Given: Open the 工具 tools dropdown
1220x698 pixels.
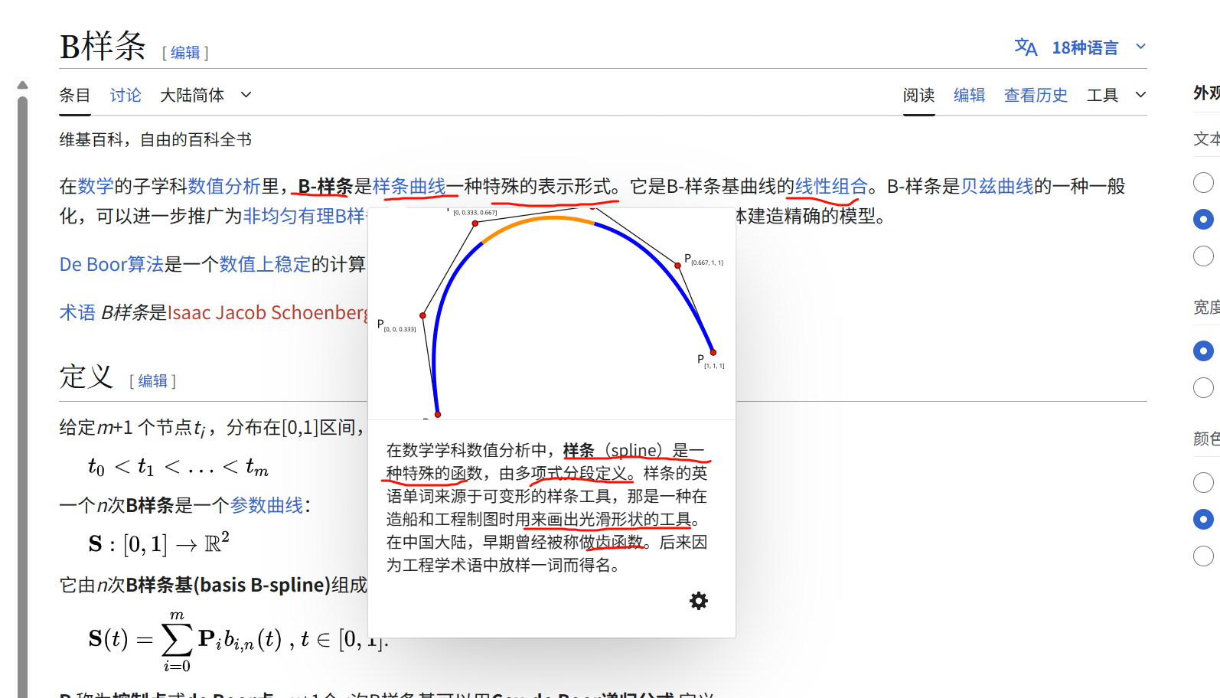Looking at the screenshot, I should [1116, 95].
